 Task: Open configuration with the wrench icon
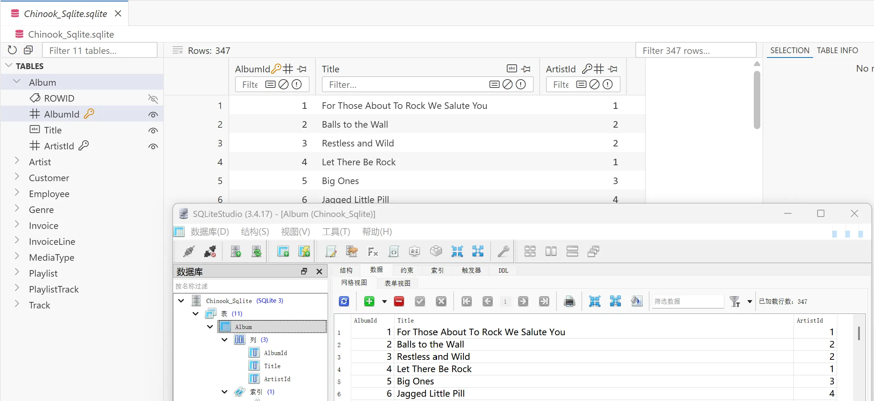point(503,251)
